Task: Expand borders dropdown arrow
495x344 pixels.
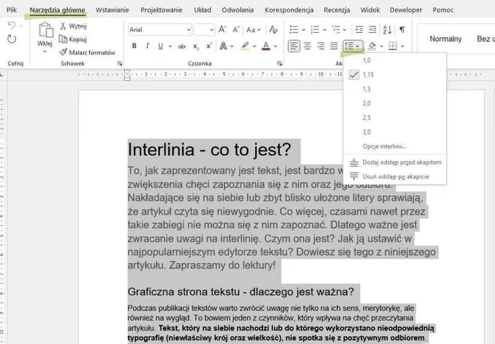Action: tap(403, 46)
